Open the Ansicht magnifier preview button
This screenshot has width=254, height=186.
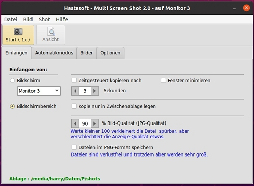[50, 35]
